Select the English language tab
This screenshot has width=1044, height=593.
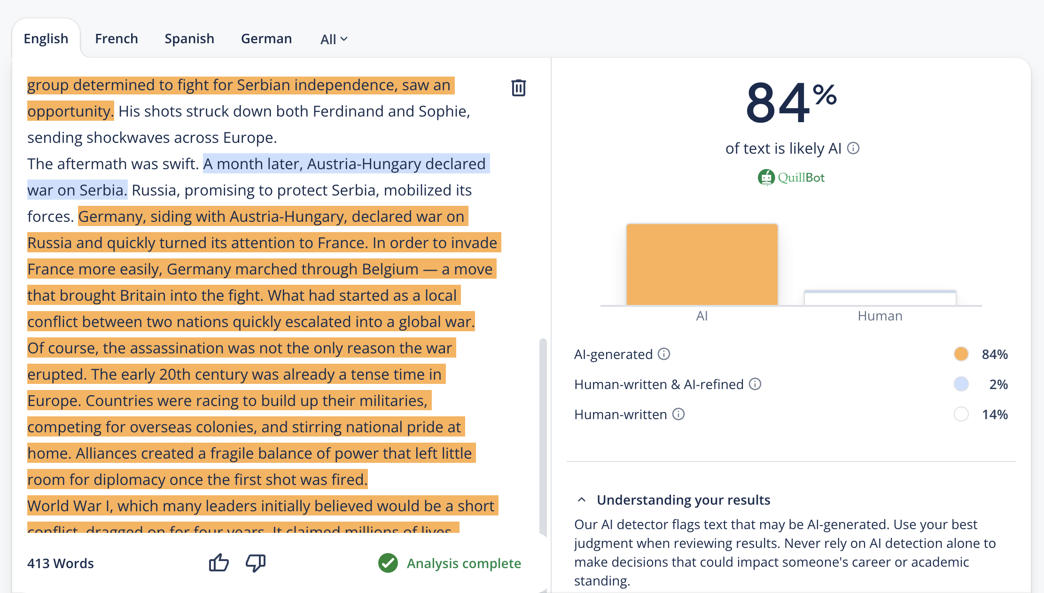click(x=46, y=39)
